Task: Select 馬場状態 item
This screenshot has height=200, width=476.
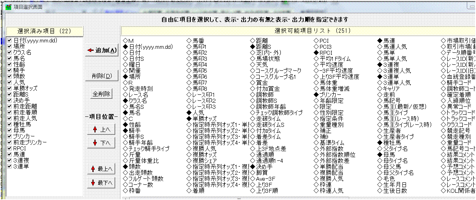Action: (x=265, y=58)
